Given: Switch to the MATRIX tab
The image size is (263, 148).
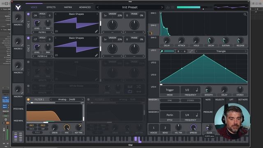Looking at the screenshot, I should [x=68, y=7].
